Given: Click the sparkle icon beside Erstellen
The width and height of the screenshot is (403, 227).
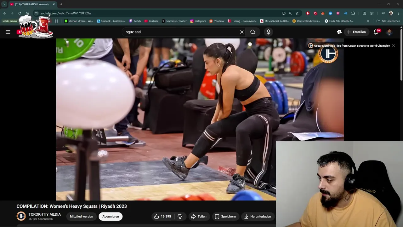Looking at the screenshot, I should 339,32.
